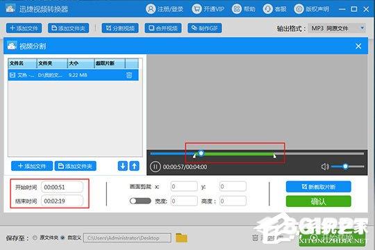375x250 pixels.
Task: Delete the file using the row trash icon
Action: coord(129,75)
